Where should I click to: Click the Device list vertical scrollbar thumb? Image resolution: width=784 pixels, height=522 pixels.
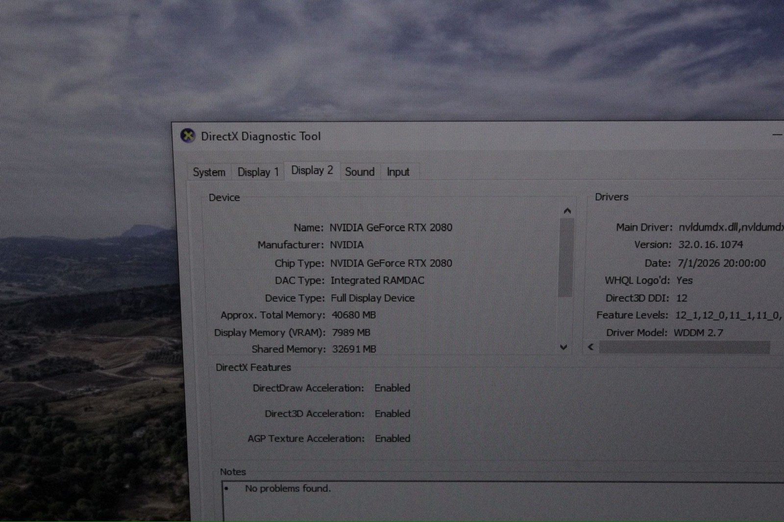click(x=566, y=257)
